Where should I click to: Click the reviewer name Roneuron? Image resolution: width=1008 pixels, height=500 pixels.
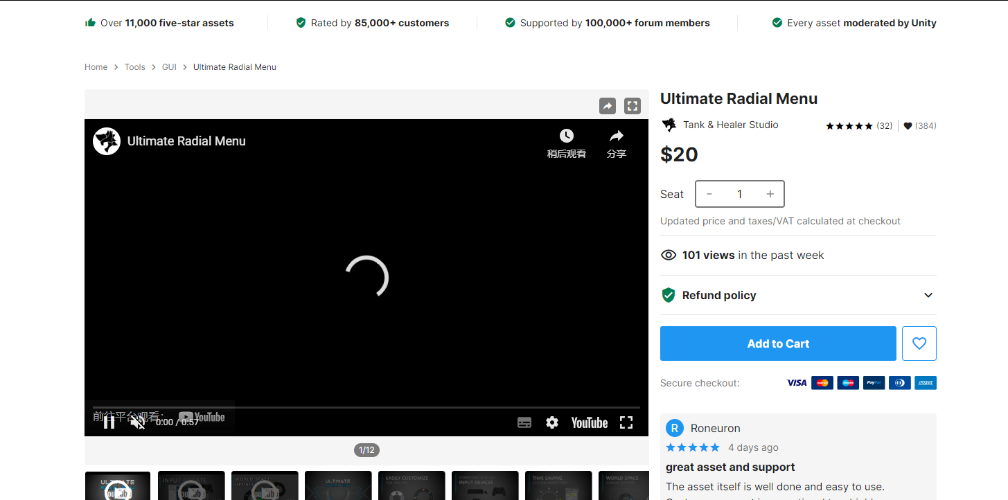(x=716, y=428)
